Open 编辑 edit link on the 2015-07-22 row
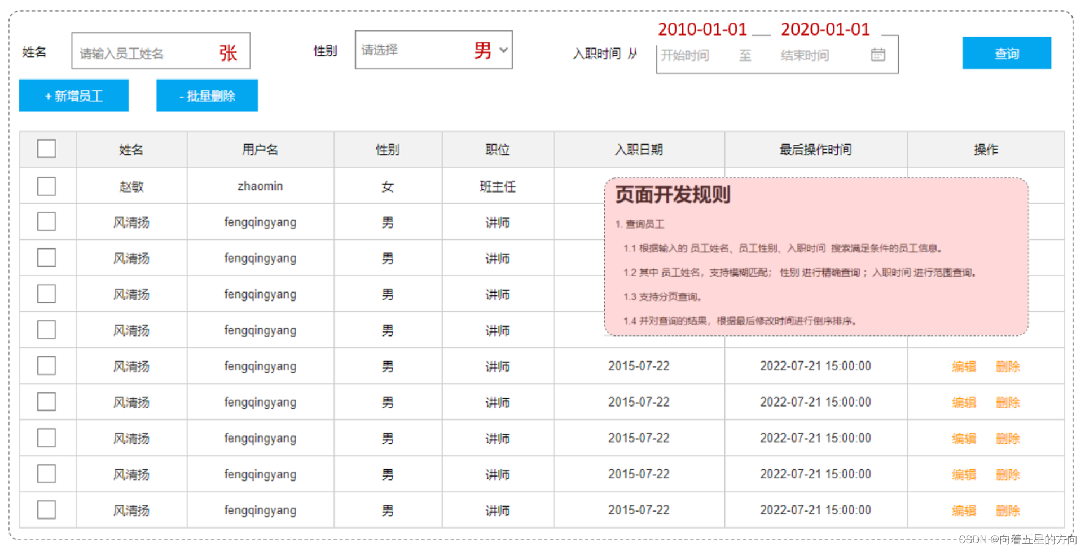This screenshot has height=550, width=1085. (964, 366)
